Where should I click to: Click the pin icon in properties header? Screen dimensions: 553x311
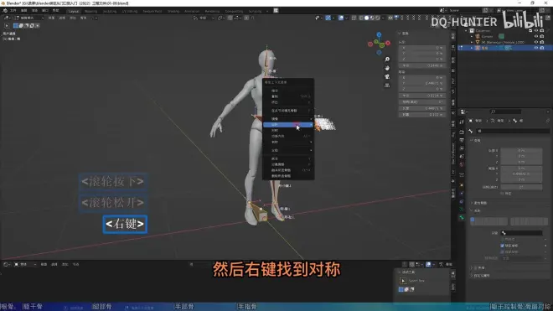coord(547,121)
